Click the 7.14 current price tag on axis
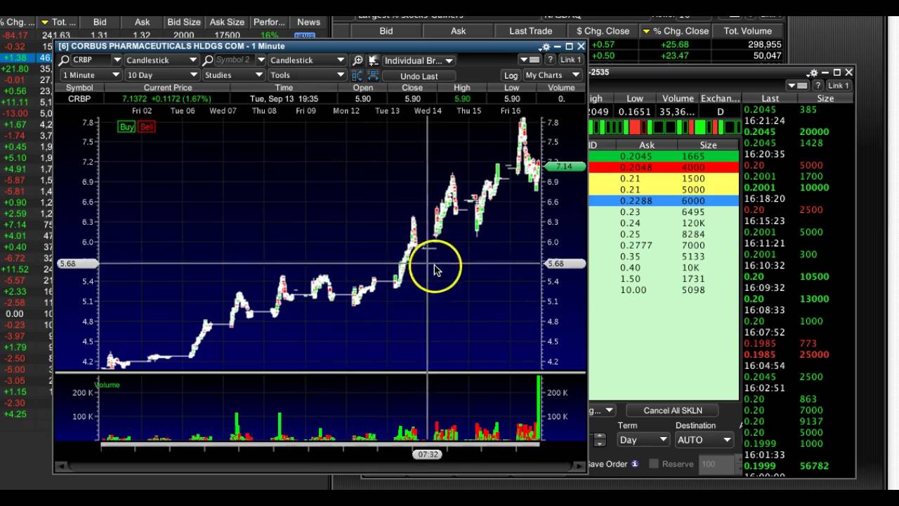Image resolution: width=899 pixels, height=506 pixels. 563,167
